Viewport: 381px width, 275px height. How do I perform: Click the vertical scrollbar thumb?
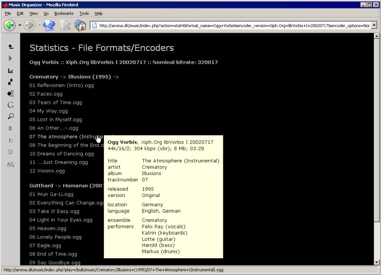click(376, 130)
